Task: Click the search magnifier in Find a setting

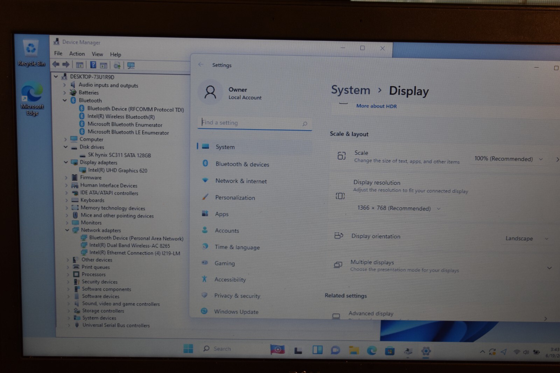Action: [x=305, y=123]
